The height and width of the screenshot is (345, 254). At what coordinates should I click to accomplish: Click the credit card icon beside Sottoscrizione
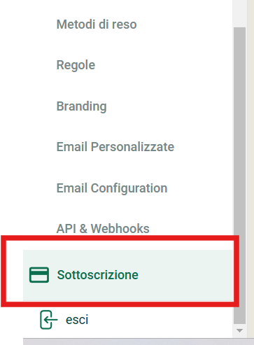coord(39,275)
